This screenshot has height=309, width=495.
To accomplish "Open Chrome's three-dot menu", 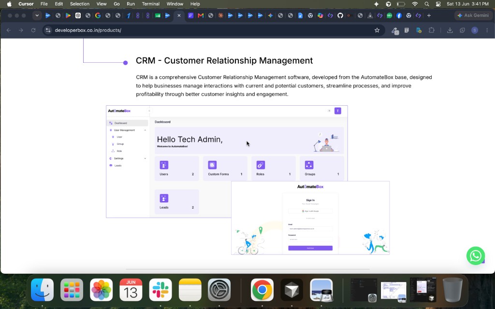I will click(x=487, y=30).
